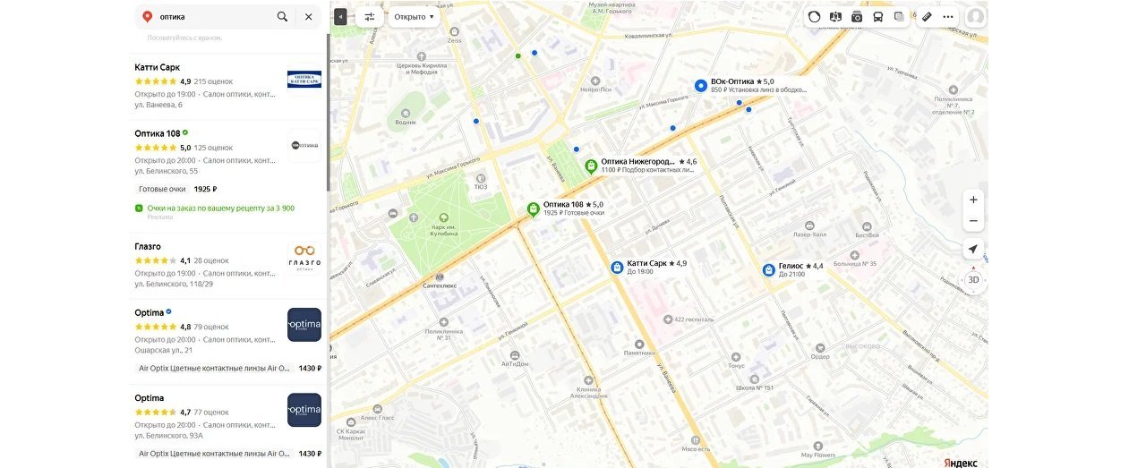Open the search filters sliders icon

click(x=370, y=16)
